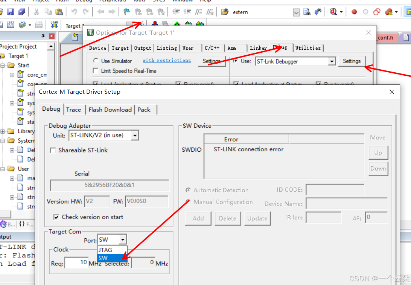Image resolution: width=411 pixels, height=285 pixels.
Task: Choose SW from the Port list
Action: point(112,258)
